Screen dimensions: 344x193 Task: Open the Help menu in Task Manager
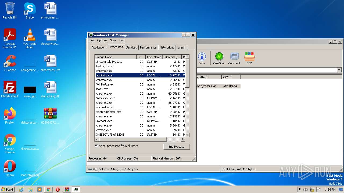[122, 40]
